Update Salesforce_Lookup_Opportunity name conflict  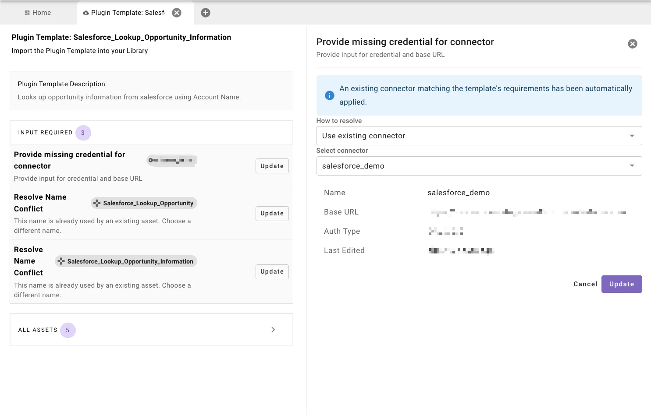click(x=272, y=214)
